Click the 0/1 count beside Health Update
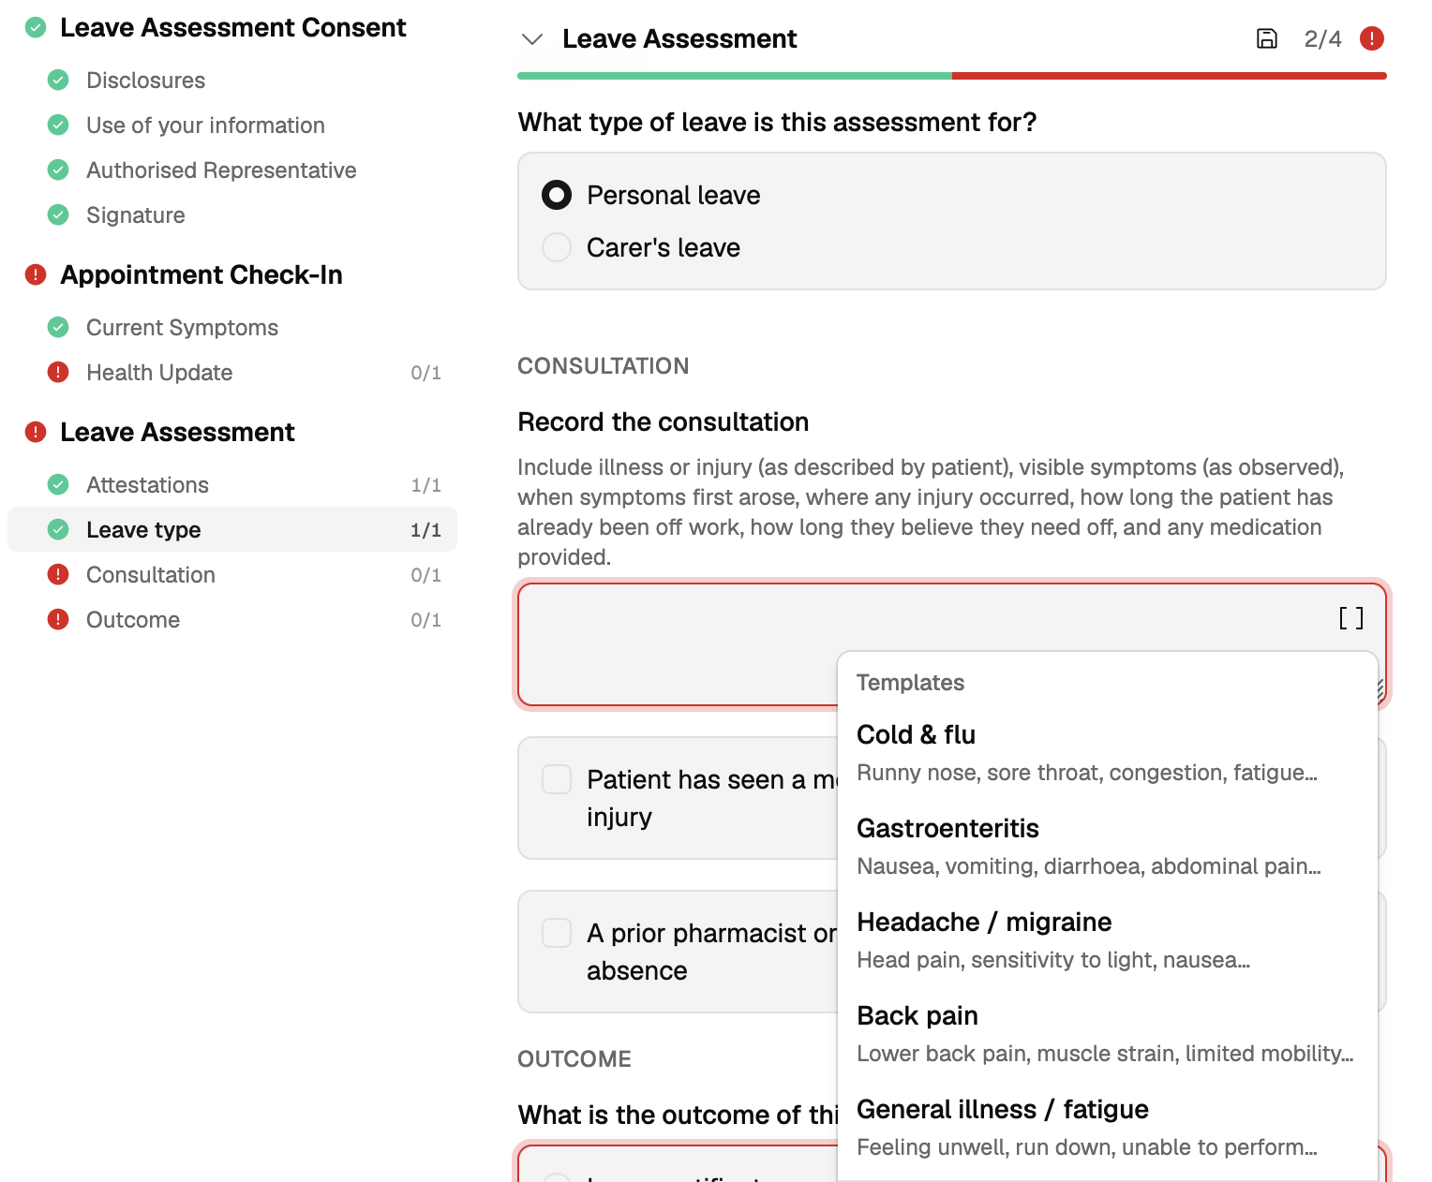The width and height of the screenshot is (1432, 1182). pos(425,373)
